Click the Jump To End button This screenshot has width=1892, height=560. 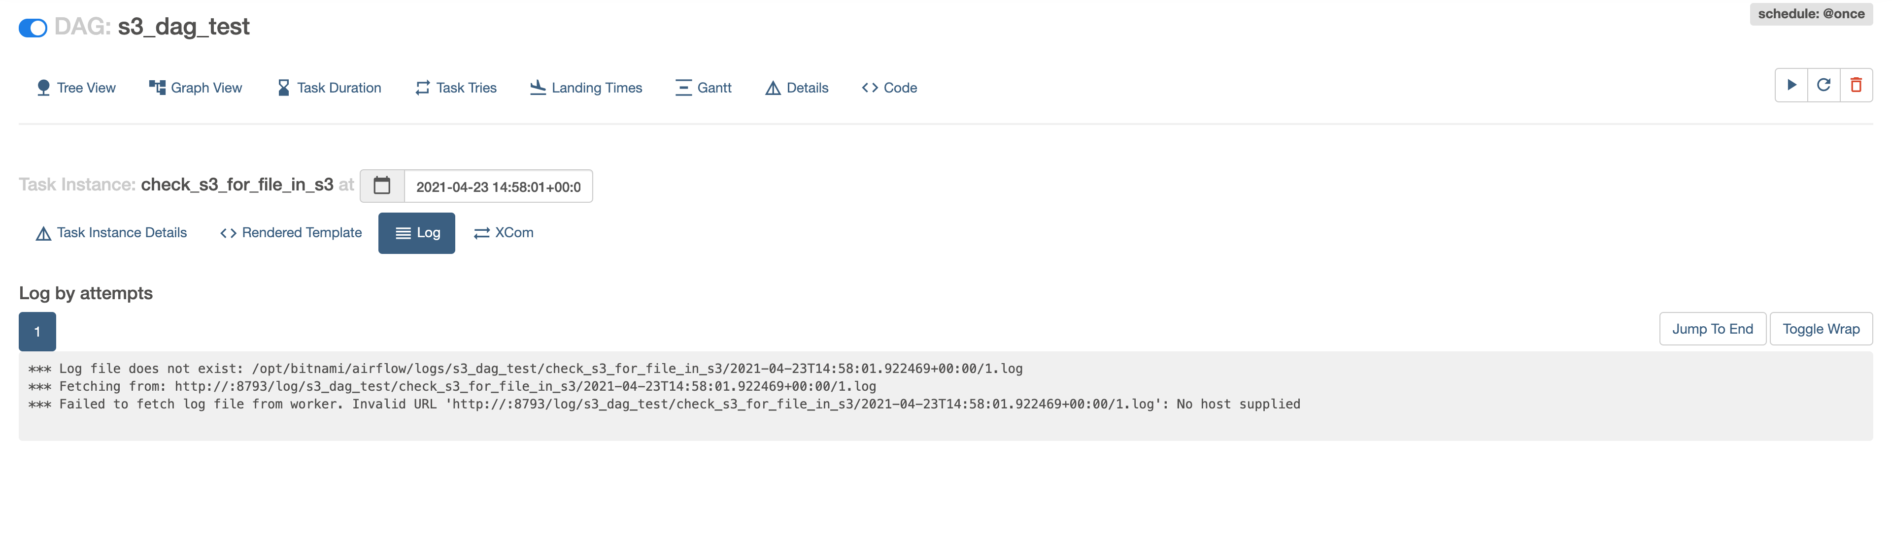click(x=1712, y=328)
